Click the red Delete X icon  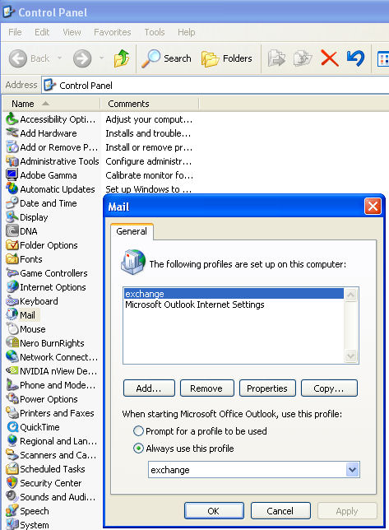click(330, 58)
